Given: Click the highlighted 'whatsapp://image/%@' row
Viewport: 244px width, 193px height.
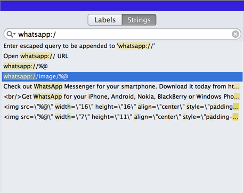Looking at the screenshot, I should click(x=122, y=77).
